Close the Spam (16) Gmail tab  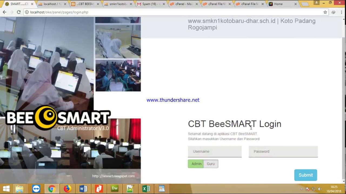[164, 4]
